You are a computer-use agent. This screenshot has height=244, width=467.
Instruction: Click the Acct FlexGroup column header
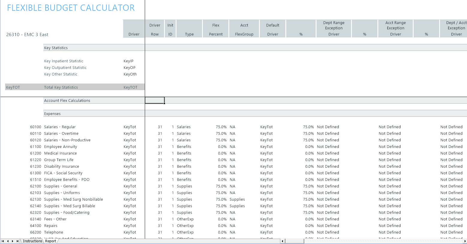(x=244, y=29)
